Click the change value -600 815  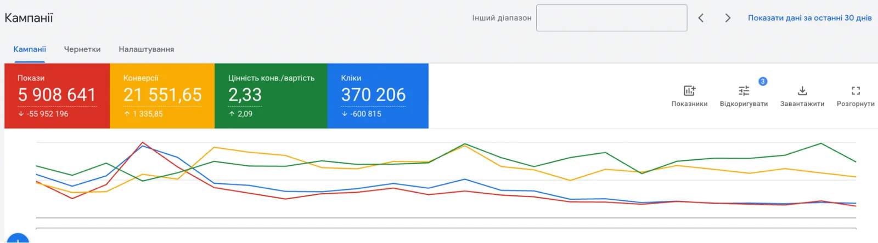[365, 114]
